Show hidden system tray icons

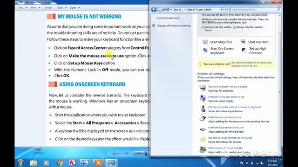pos(237,163)
